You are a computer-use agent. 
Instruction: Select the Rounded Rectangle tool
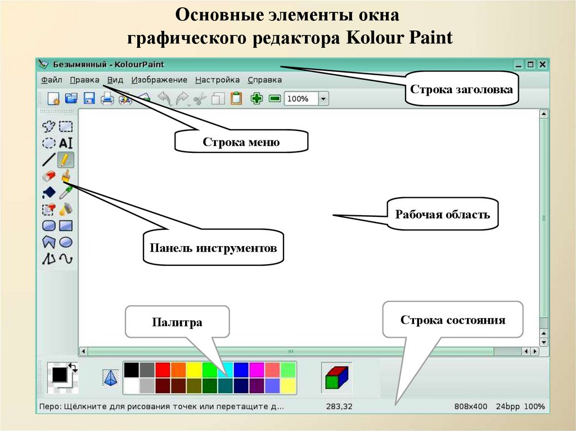(x=48, y=226)
